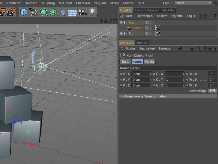Toggle the Kamera layer box
The image size is (218, 164).
pyautogui.click(x=147, y=28)
